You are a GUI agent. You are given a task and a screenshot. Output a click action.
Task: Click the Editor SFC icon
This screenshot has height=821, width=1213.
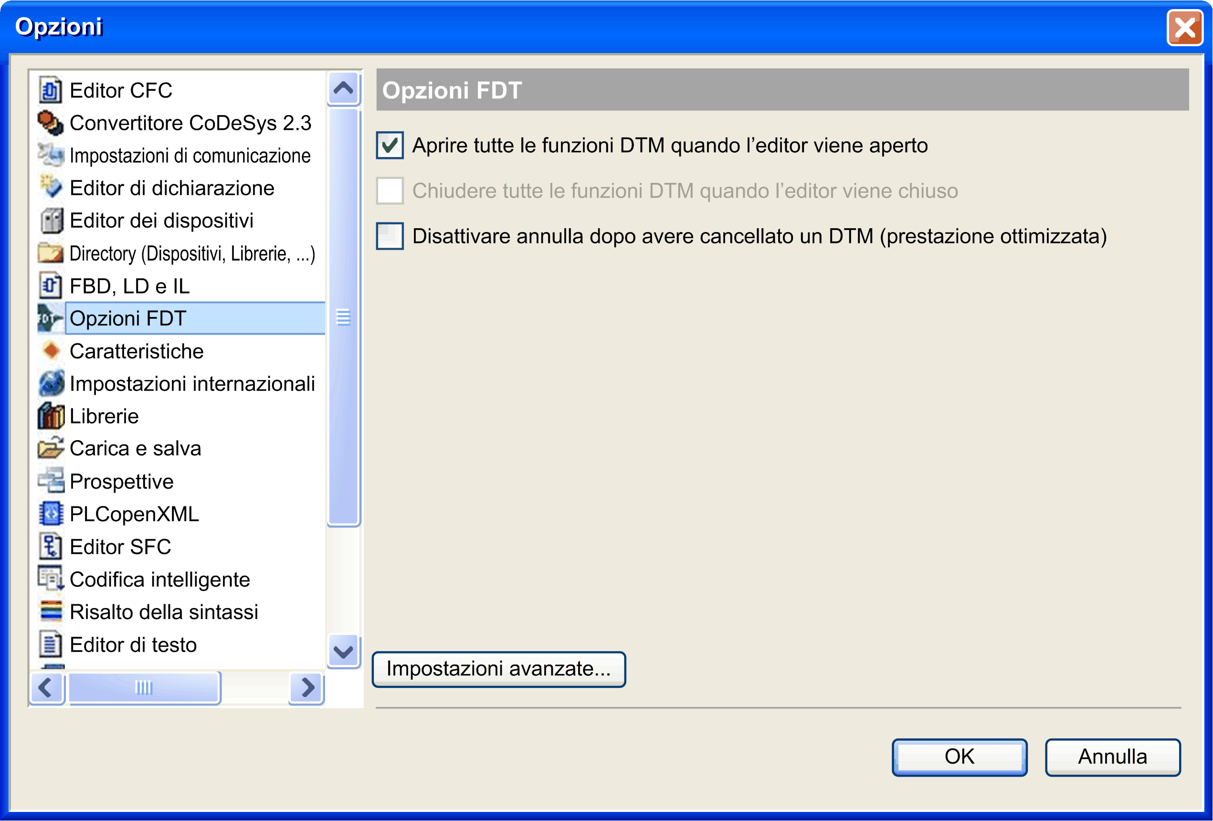point(50,547)
